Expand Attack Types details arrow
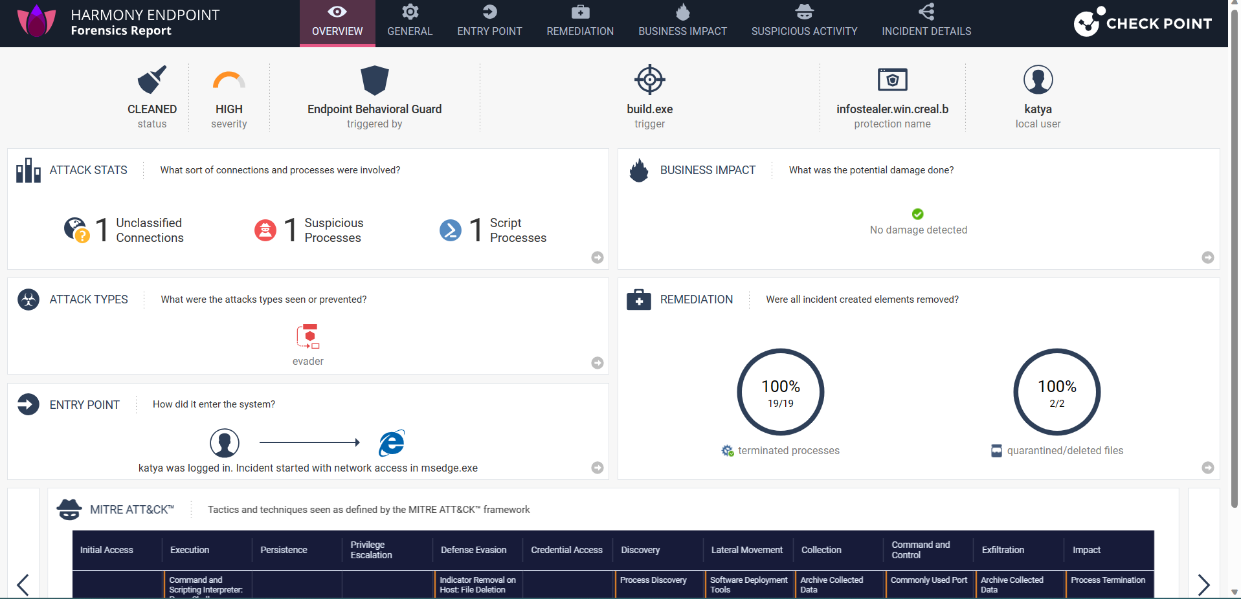The width and height of the screenshot is (1241, 599). click(x=598, y=363)
